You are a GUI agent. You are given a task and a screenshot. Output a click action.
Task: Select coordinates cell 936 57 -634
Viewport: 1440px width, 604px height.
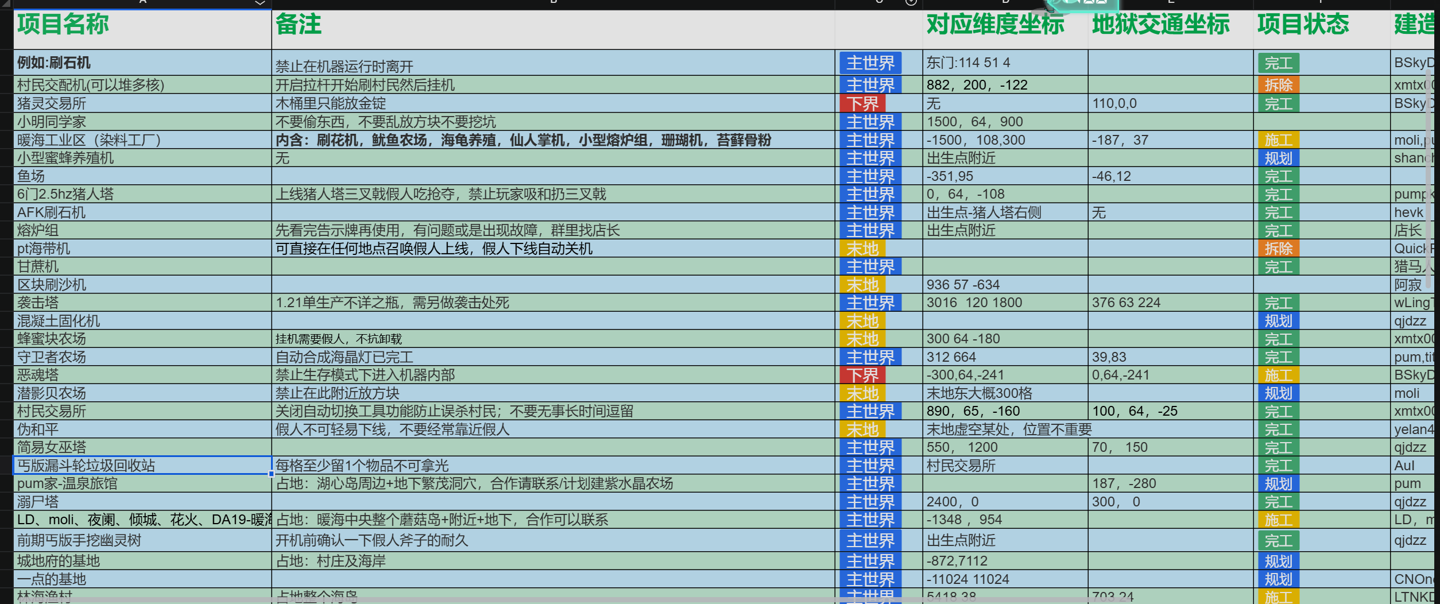[1005, 285]
